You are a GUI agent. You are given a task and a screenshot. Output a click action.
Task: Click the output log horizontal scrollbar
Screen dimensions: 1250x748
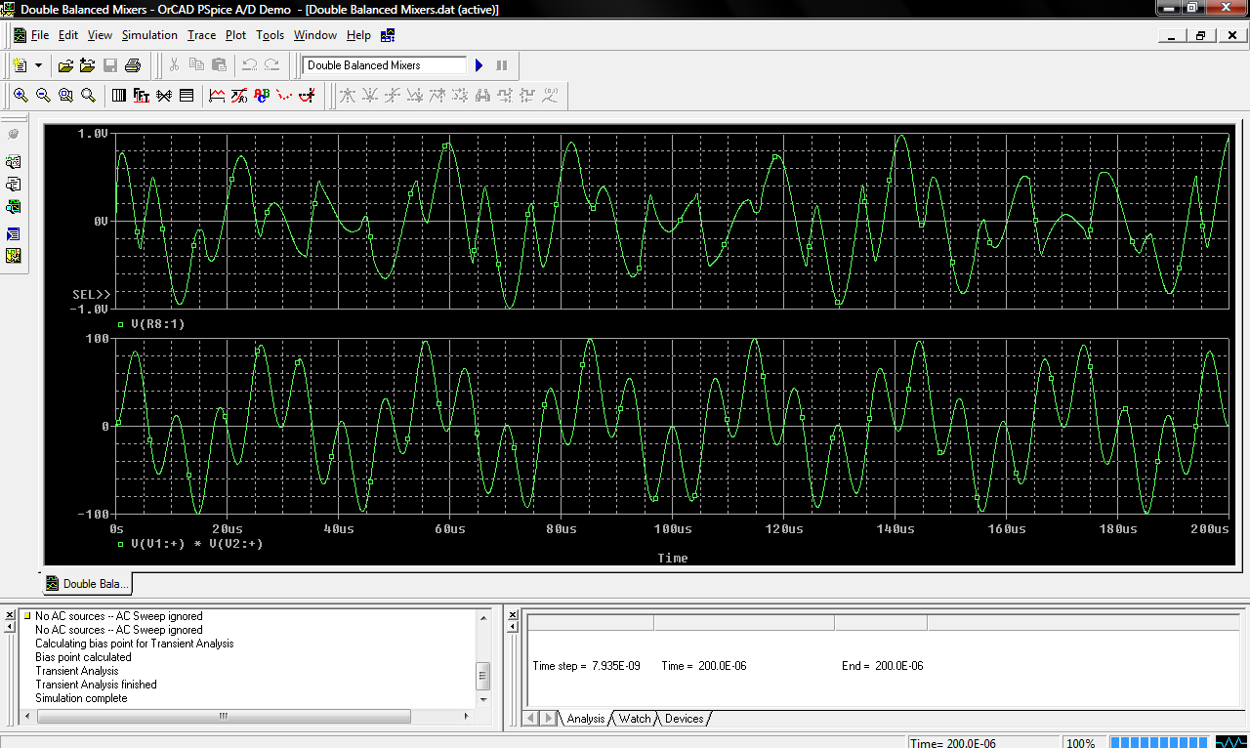(223, 717)
